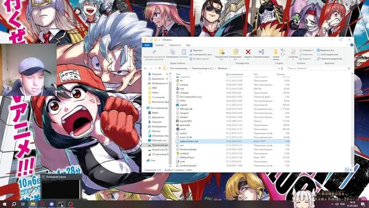This screenshot has width=369, height=208.
Task: Click Локальный диск (C:) in the breadcrumb
Action: coord(202,68)
